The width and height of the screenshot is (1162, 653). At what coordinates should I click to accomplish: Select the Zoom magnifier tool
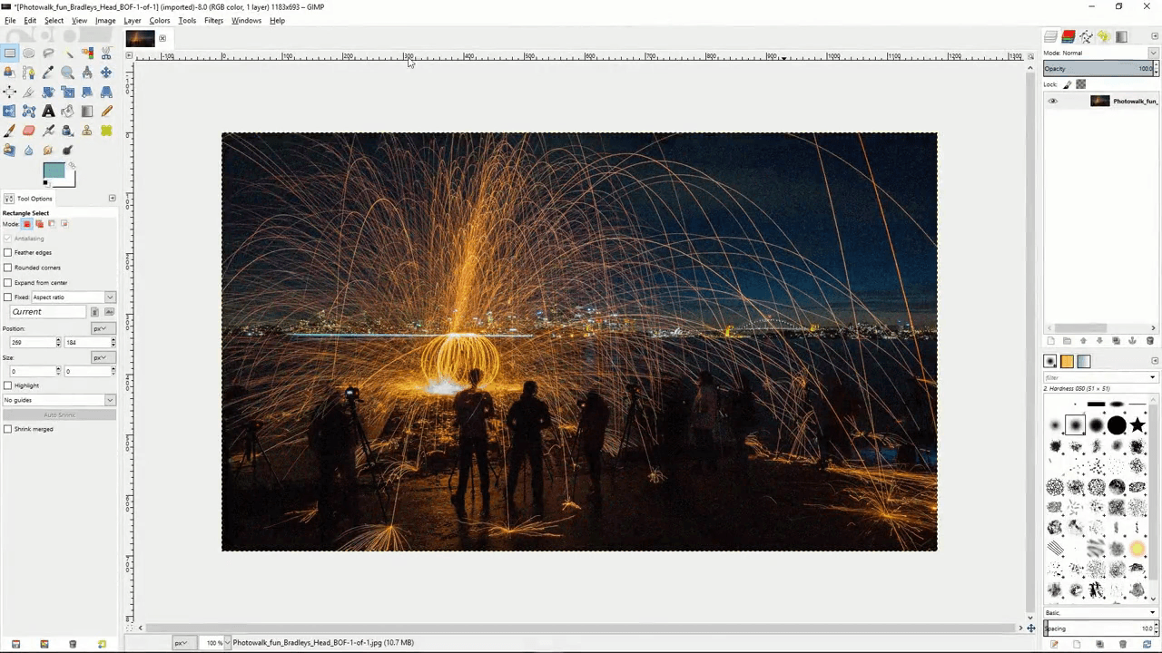click(68, 73)
